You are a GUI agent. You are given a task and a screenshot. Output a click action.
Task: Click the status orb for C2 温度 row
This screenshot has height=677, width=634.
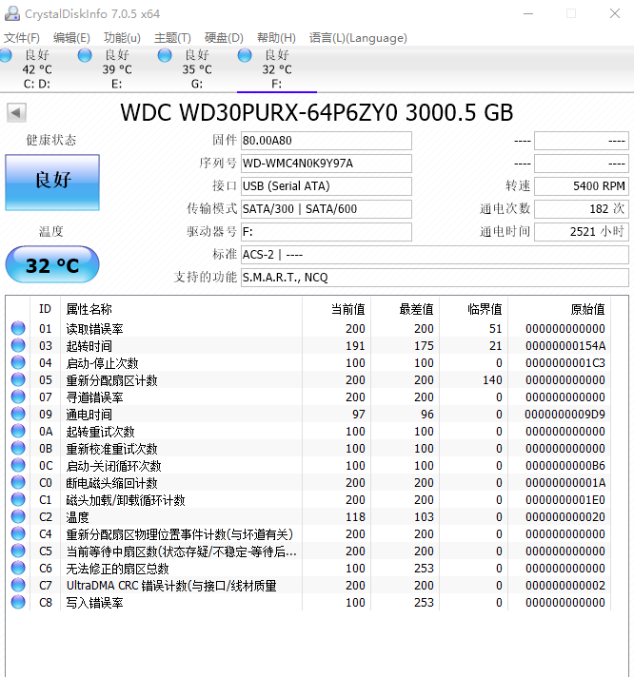18,517
